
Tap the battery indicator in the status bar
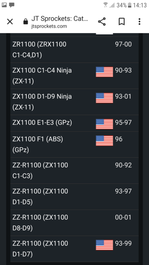(x=130, y=5)
